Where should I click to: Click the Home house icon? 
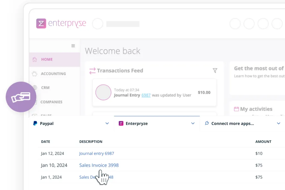(35, 59)
